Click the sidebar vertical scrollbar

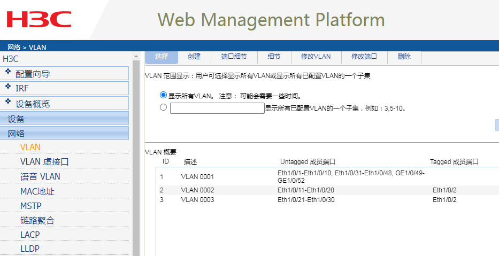(136, 160)
